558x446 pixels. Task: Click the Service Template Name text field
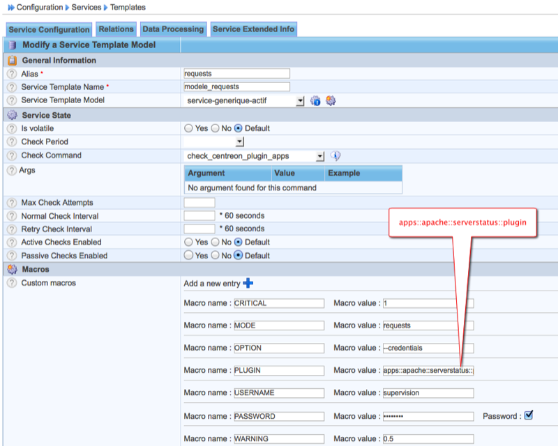[236, 87]
